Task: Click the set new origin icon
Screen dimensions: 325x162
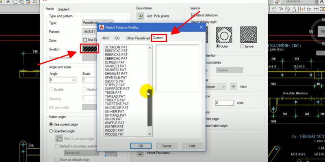Action: pyautogui.click(x=58, y=139)
